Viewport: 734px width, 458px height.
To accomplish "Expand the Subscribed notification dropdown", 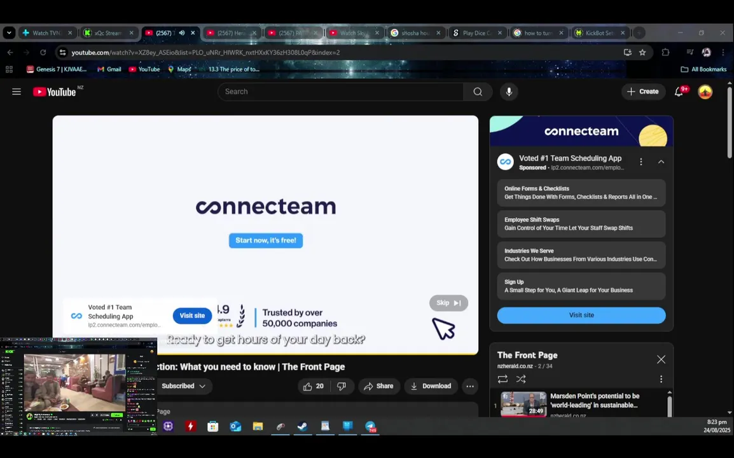I will [x=183, y=386].
